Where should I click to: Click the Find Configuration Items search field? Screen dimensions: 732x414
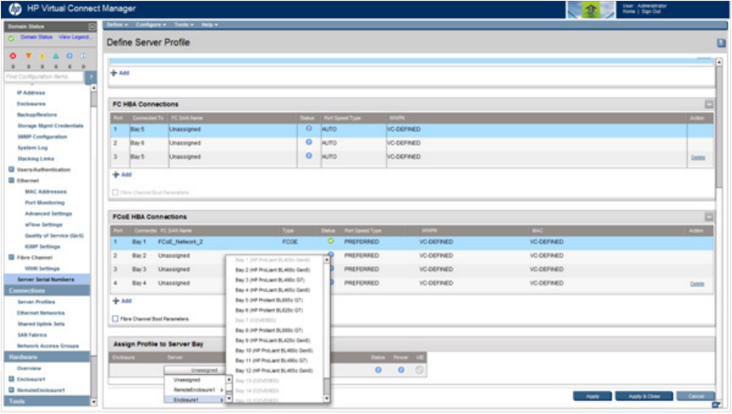pos(44,77)
